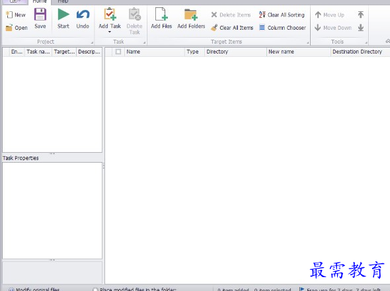Click the Target... column header in task list

pyautogui.click(x=64, y=52)
